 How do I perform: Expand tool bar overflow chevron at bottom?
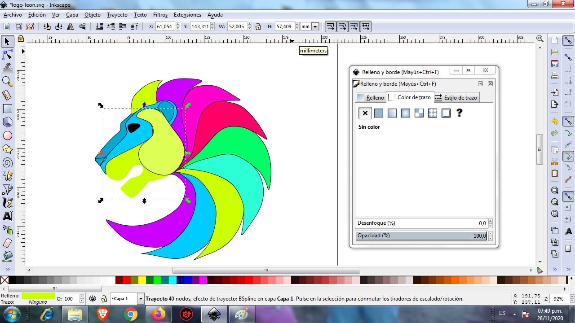pos(7,269)
